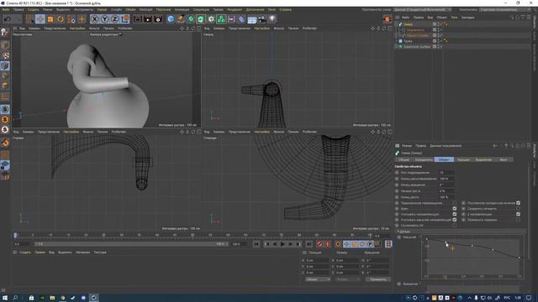Open the Объект dropdown in coordinates panel
Image resolution: width=538 pixels, height=302 pixels.
pos(318,279)
